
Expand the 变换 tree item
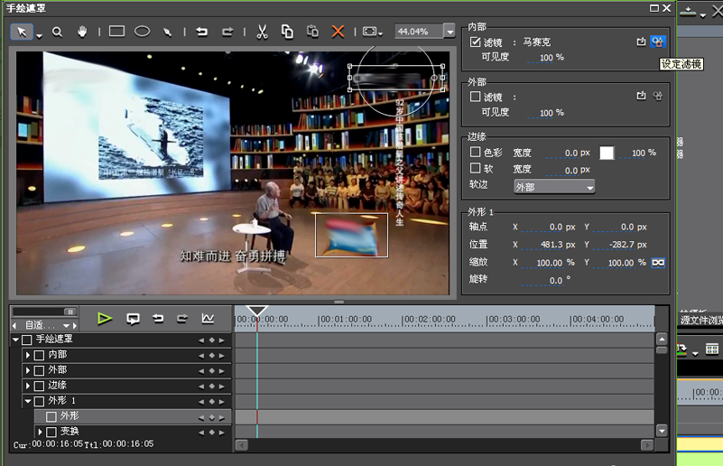tap(40, 432)
